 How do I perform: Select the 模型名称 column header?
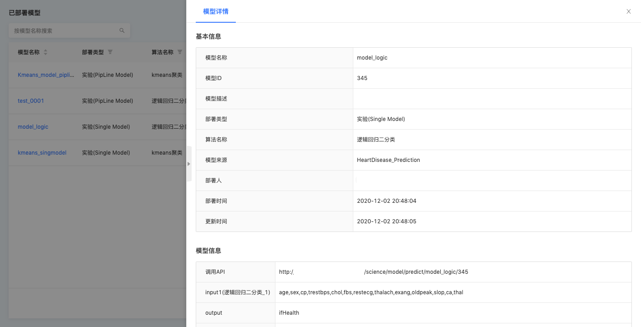29,52
